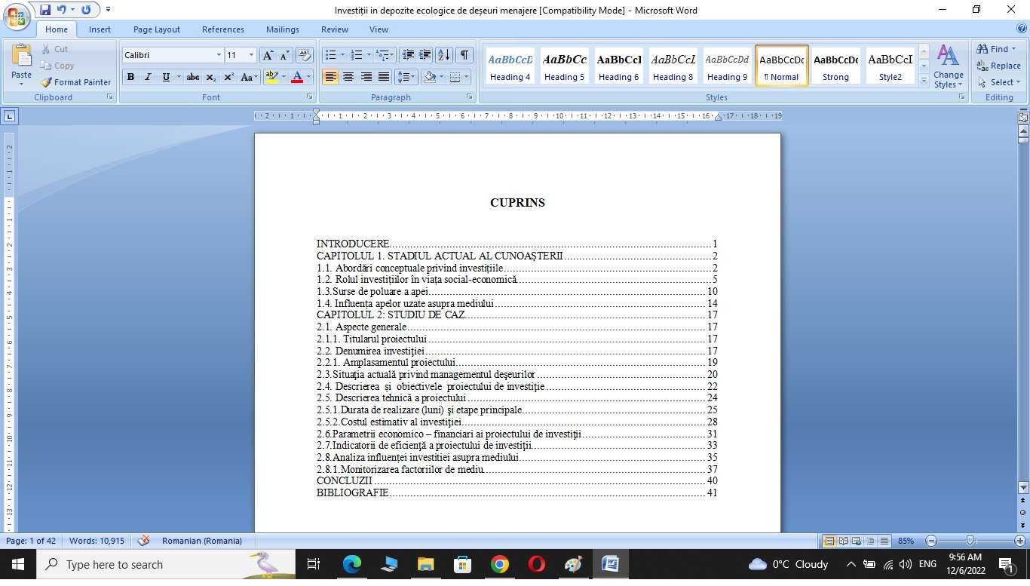
Task: Click the Save icon in Quick Access Toolbar
Action: (44, 10)
